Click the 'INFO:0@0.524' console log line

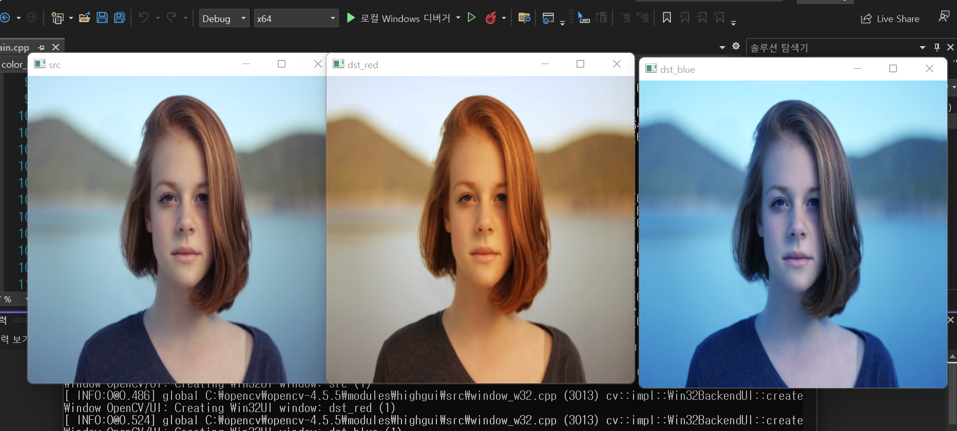pyautogui.click(x=433, y=420)
